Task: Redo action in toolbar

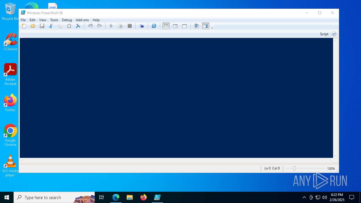Action: click(x=99, y=26)
